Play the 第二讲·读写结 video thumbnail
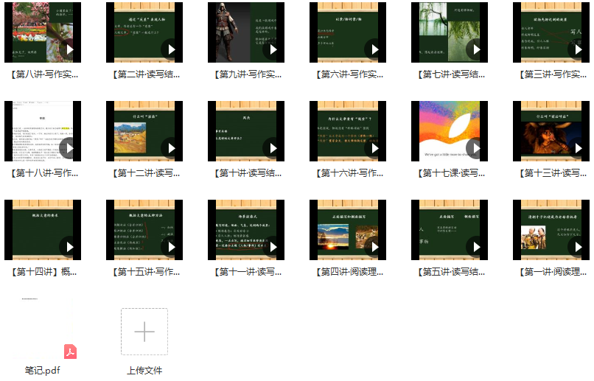The image size is (594, 381). [x=144, y=32]
